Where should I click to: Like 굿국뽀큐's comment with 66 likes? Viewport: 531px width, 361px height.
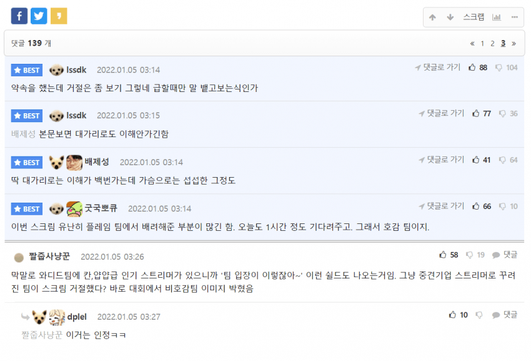[x=482, y=206]
